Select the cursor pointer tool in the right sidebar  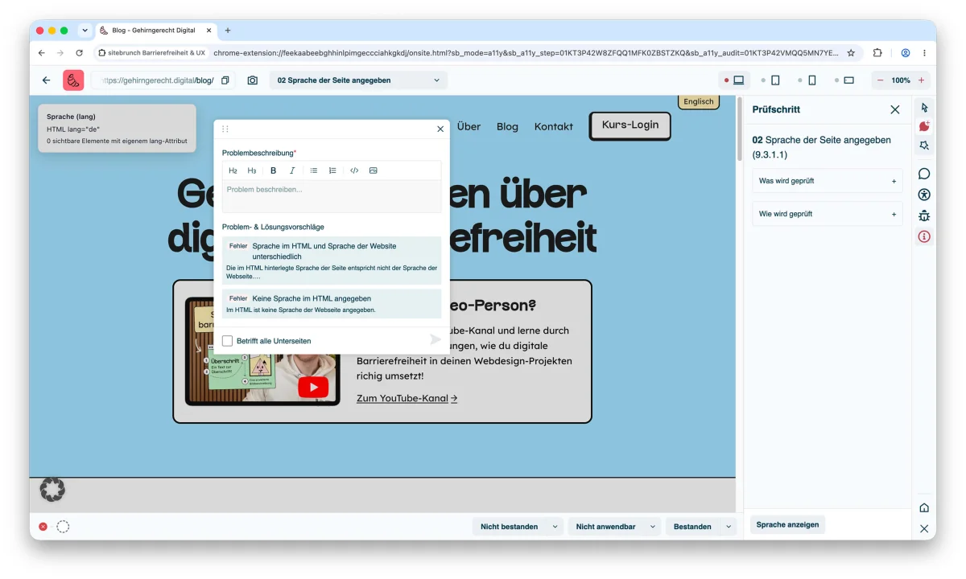(924, 107)
